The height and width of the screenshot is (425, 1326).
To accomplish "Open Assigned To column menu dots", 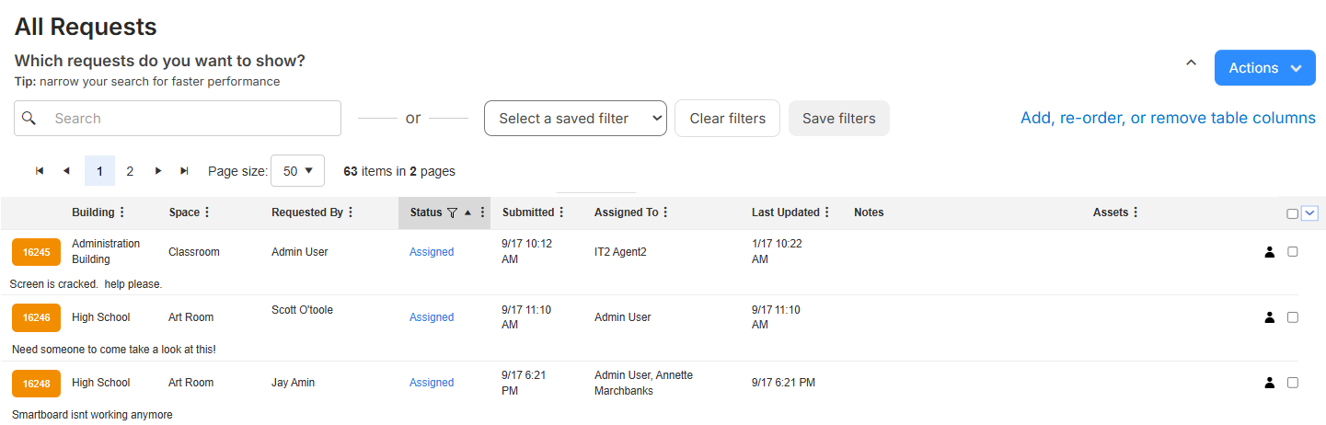I will (x=665, y=212).
